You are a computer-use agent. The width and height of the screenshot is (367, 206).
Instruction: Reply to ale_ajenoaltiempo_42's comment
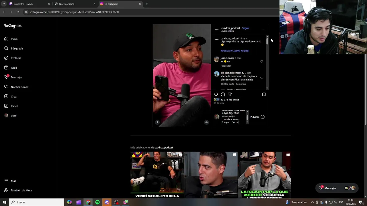pyautogui.click(x=241, y=84)
